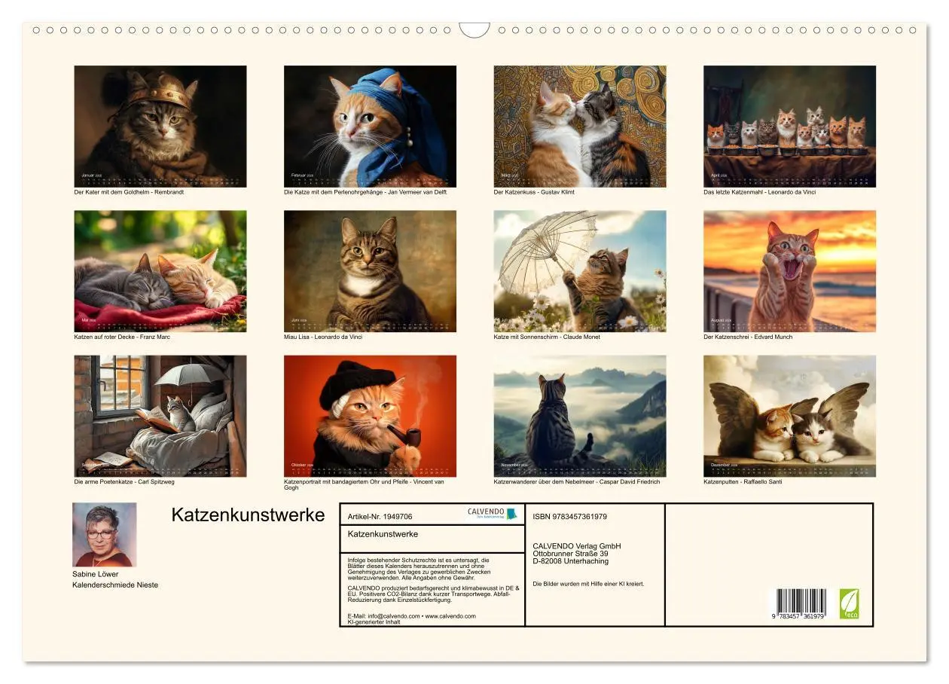Select the cat with pearl earring image

coord(370,126)
